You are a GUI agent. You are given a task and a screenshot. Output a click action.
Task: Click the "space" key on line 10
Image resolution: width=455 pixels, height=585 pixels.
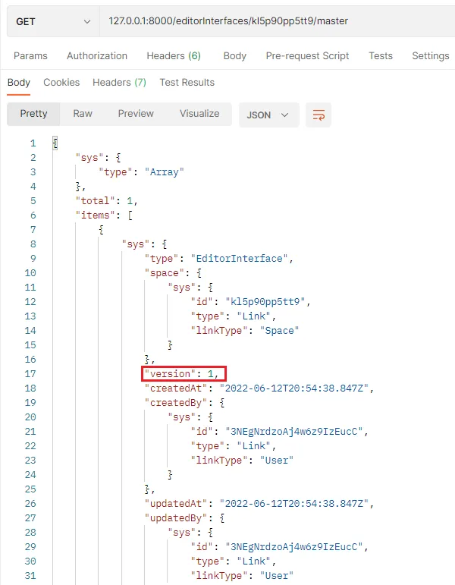click(165, 273)
